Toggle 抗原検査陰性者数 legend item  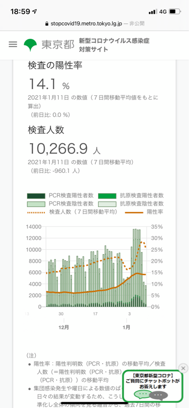tap(131, 203)
